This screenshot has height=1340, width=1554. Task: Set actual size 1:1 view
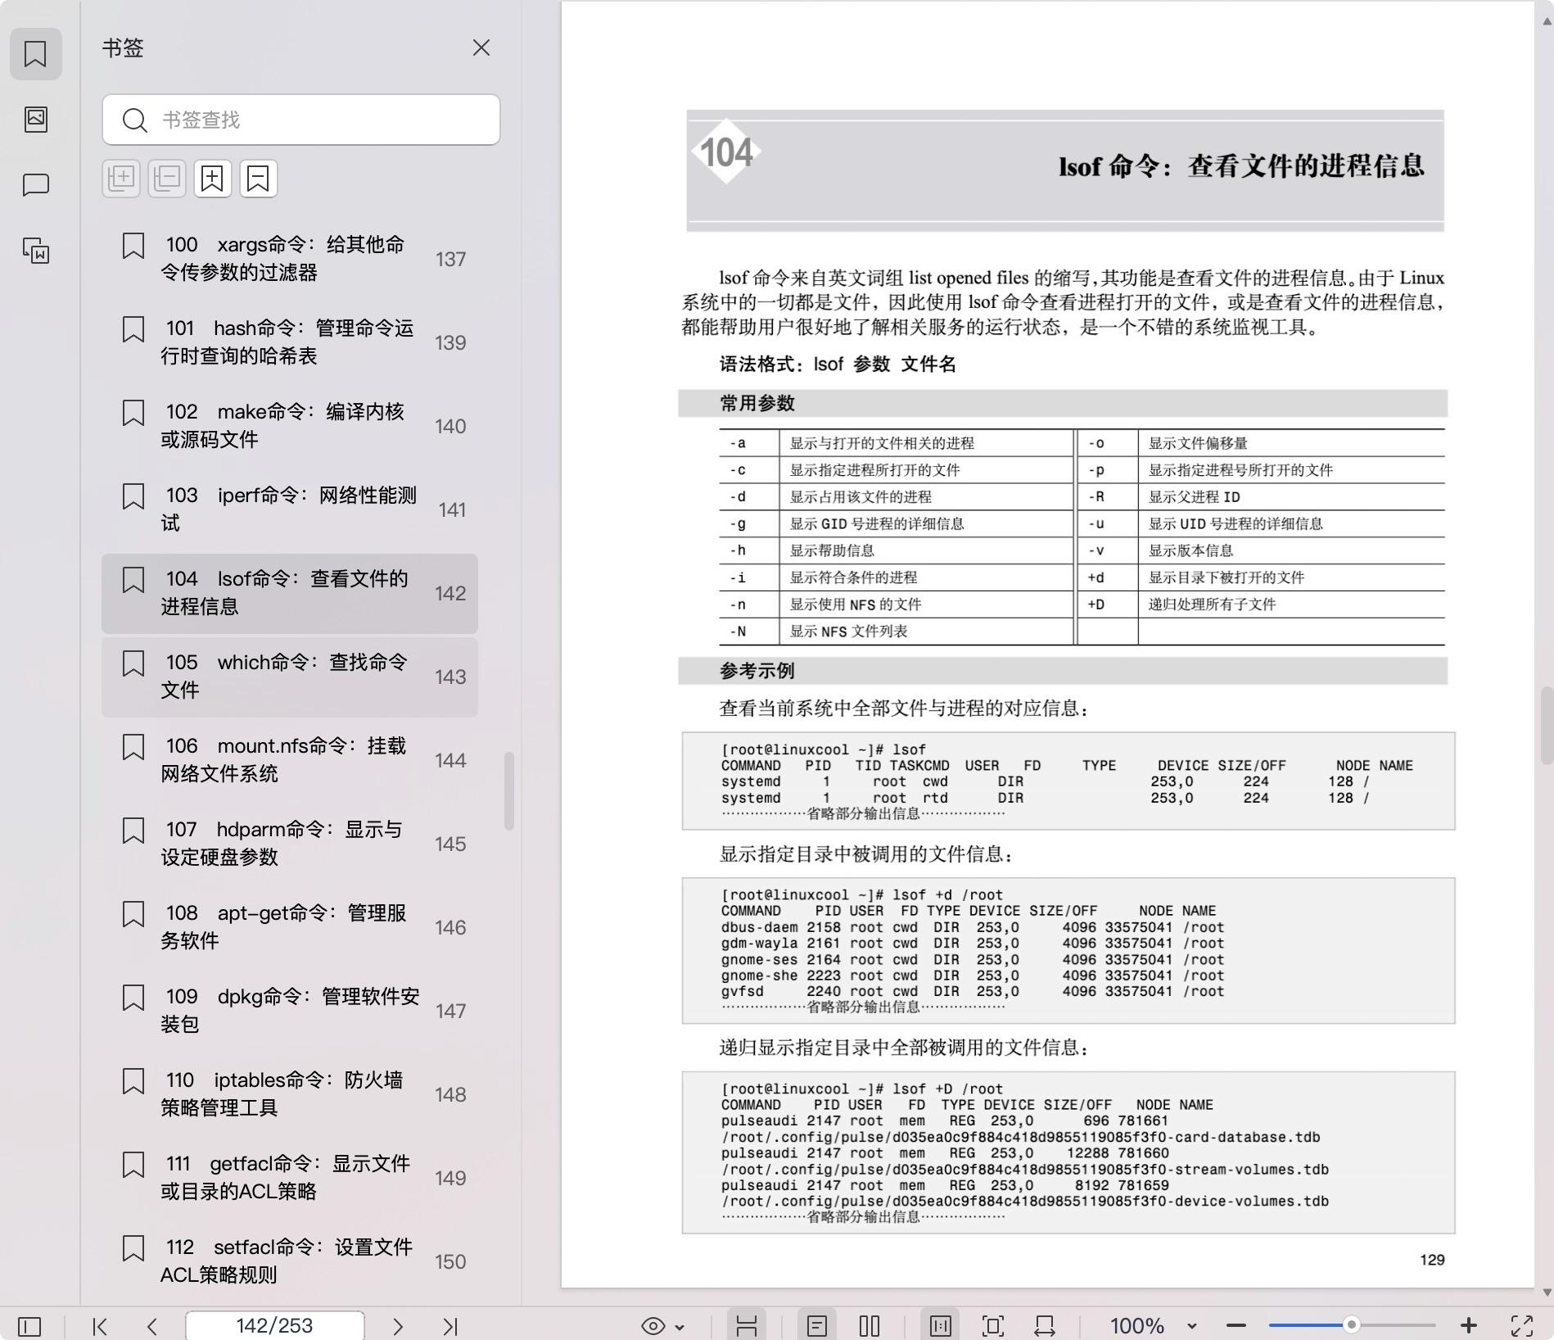pyautogui.click(x=941, y=1326)
